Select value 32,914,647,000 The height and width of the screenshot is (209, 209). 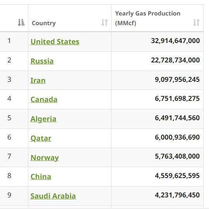[175, 41]
